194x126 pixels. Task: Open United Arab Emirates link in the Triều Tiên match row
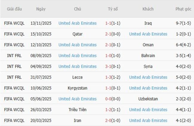pos(148,110)
